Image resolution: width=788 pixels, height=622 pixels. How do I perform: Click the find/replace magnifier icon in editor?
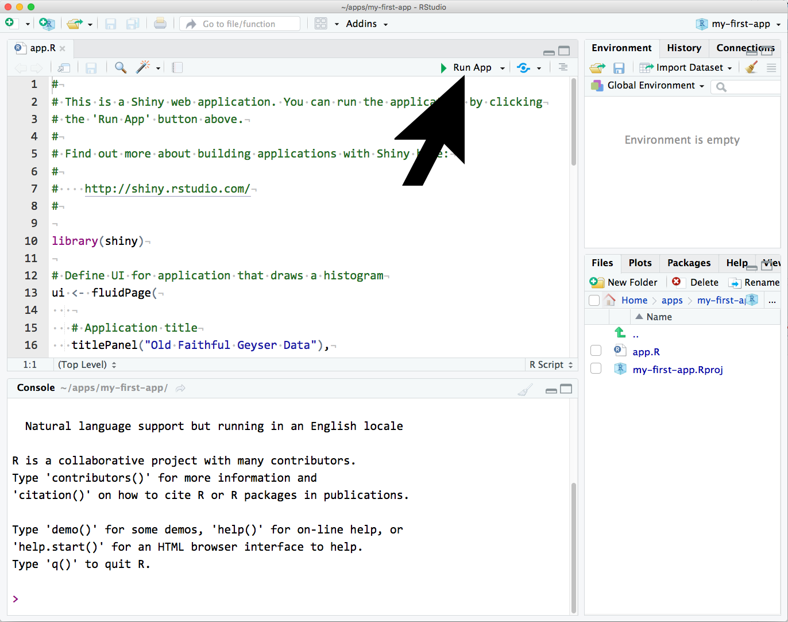coord(121,67)
